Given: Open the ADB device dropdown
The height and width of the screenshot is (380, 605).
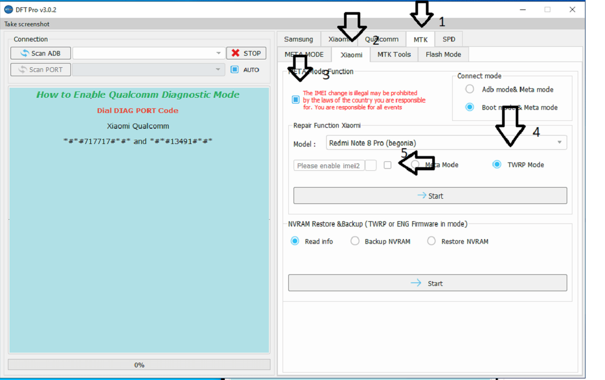Looking at the screenshot, I should (x=149, y=53).
